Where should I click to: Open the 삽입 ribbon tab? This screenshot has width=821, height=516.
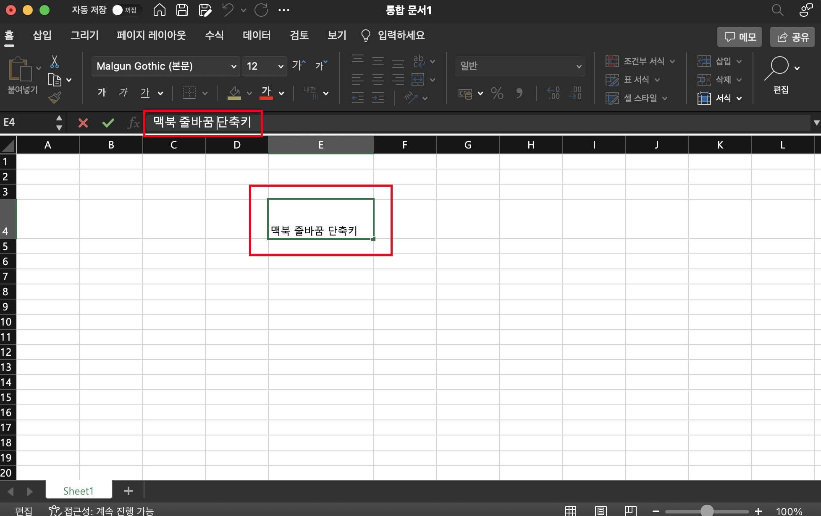coord(42,35)
